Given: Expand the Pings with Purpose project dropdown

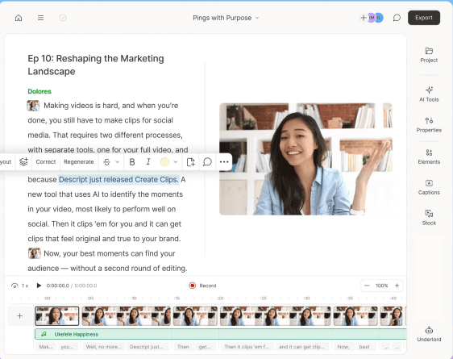Looking at the screenshot, I should click(x=226, y=18).
